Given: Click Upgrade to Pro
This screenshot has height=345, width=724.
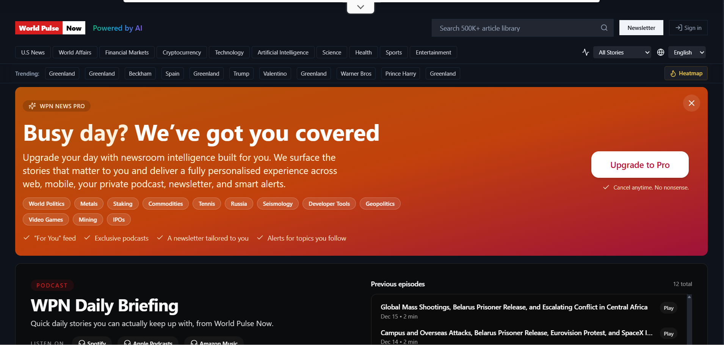Looking at the screenshot, I should (x=640, y=165).
